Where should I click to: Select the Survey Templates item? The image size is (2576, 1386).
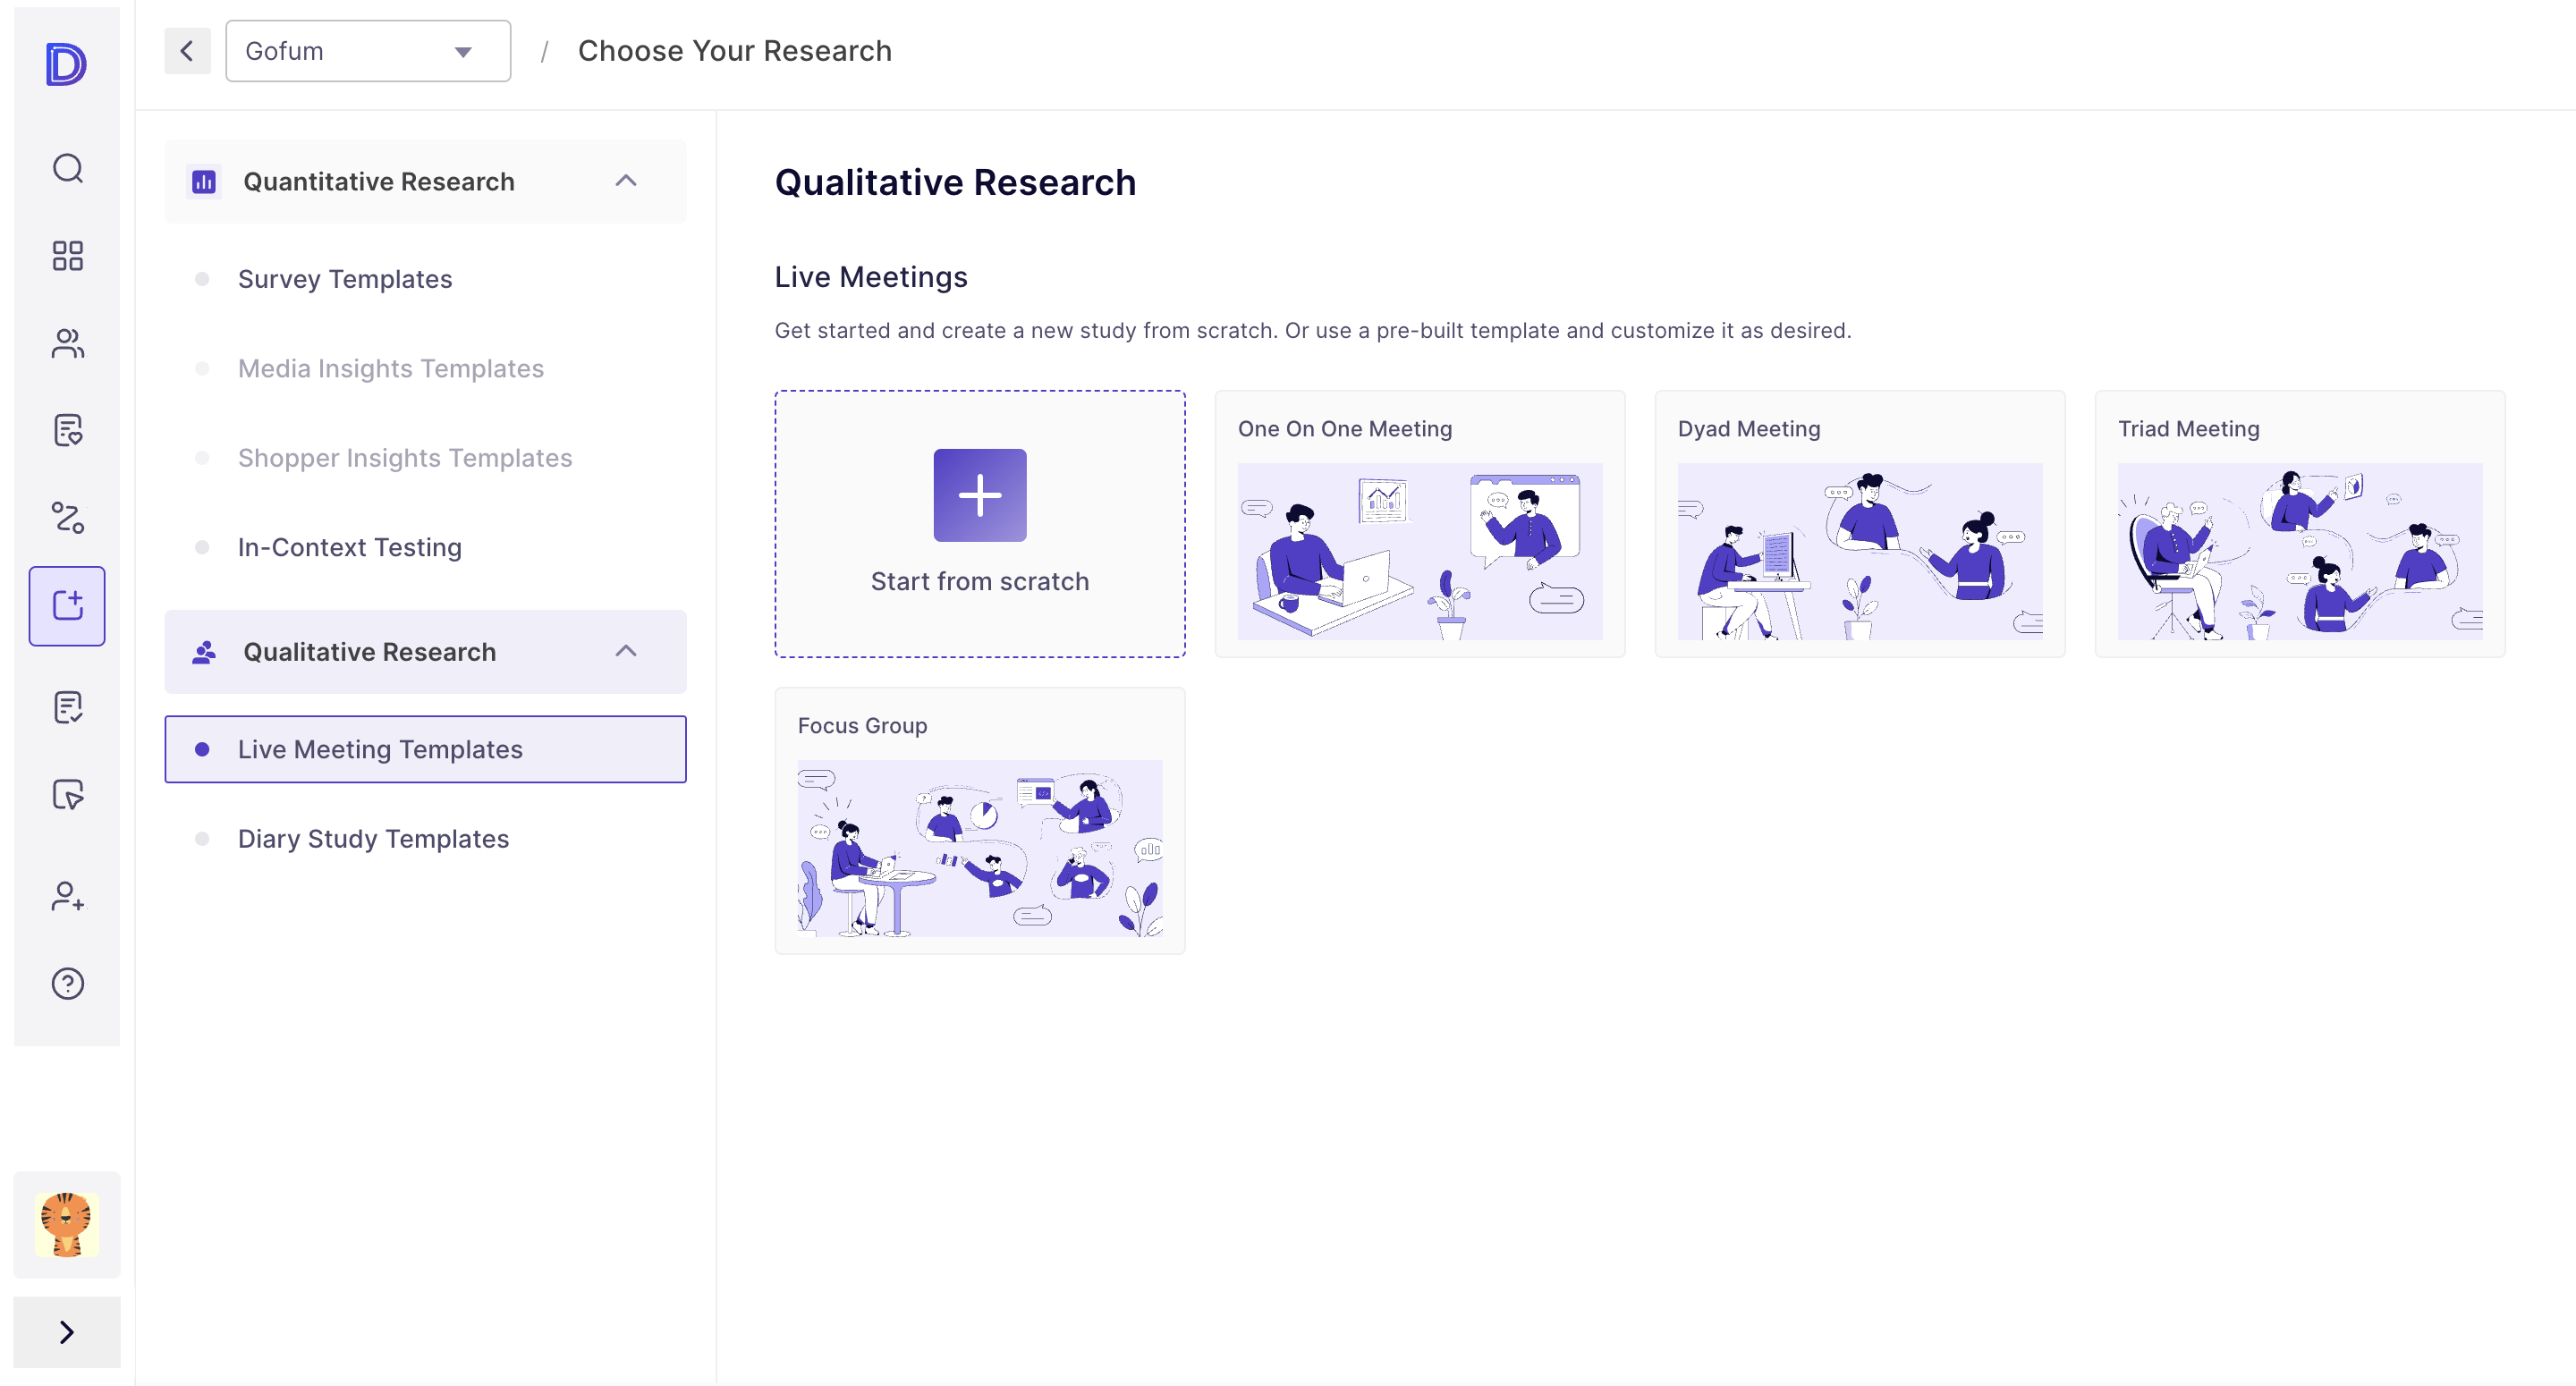click(x=344, y=279)
